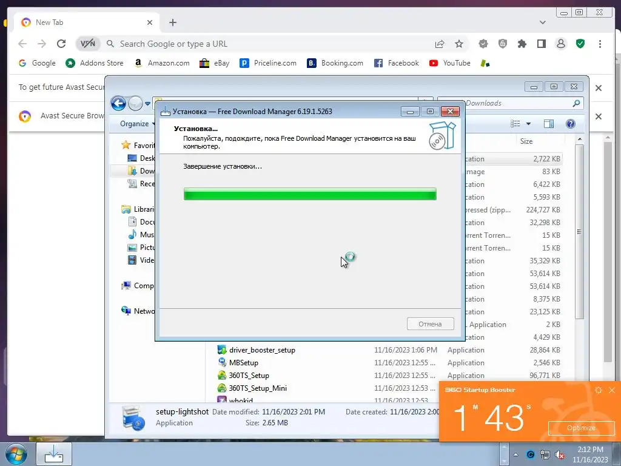621x466 pixels.
Task: Click the muted volume tray icon
Action: (560, 454)
